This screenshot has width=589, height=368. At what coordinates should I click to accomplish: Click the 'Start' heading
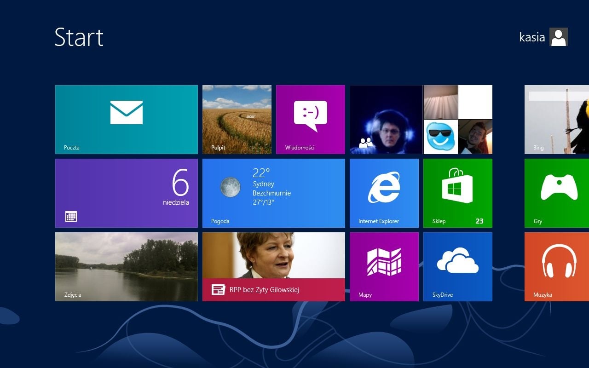coord(79,37)
